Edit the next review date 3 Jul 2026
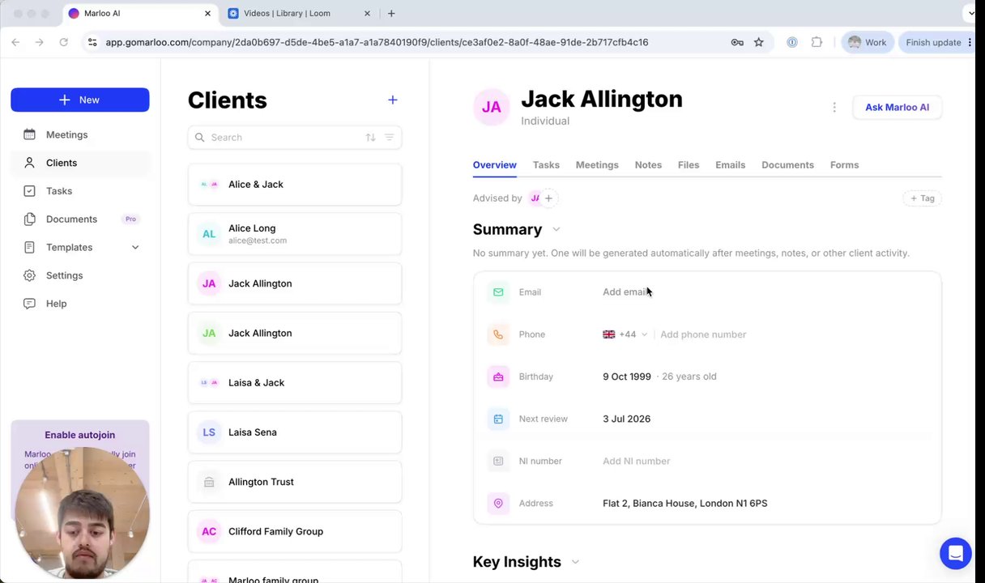The width and height of the screenshot is (985, 583). [x=627, y=419]
